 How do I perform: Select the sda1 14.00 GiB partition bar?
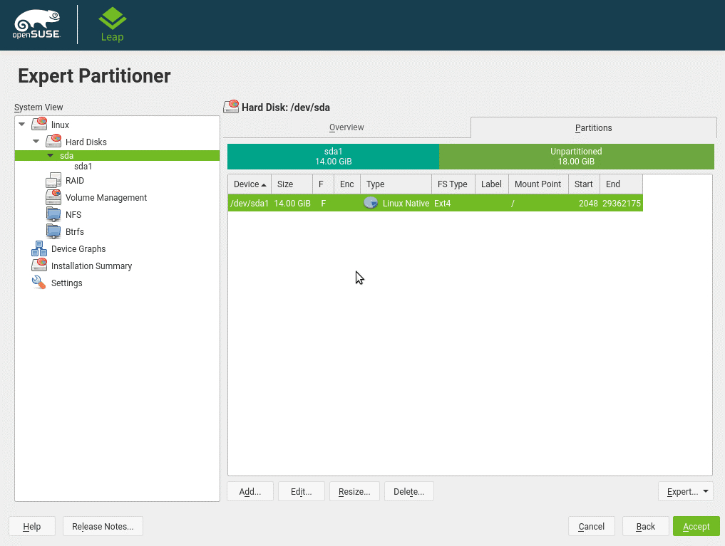334,157
